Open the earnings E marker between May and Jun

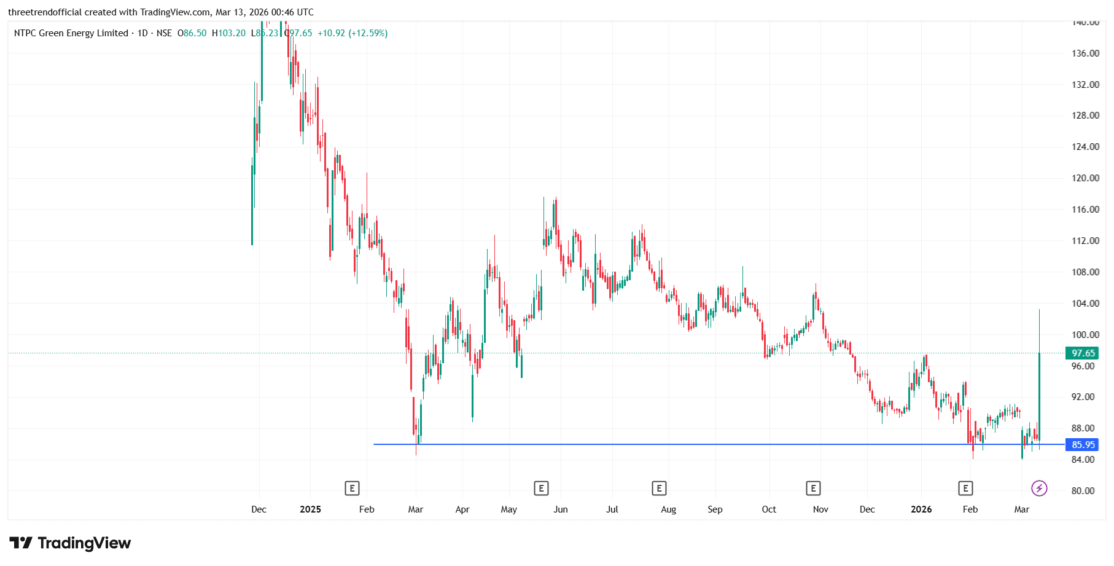(541, 489)
